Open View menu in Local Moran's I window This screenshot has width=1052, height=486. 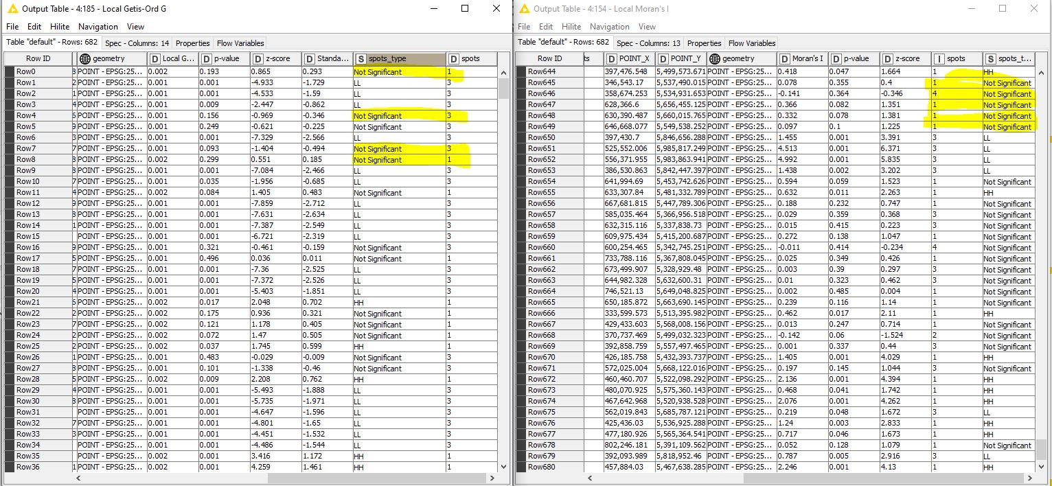coord(647,27)
